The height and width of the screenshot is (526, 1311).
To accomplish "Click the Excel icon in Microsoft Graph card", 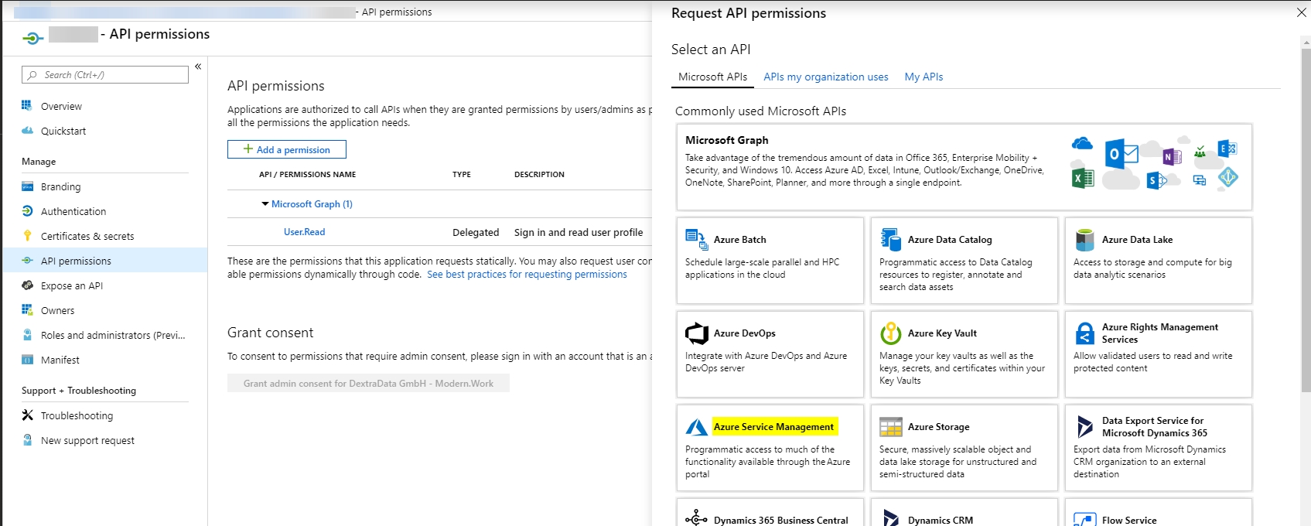I will pyautogui.click(x=1083, y=178).
